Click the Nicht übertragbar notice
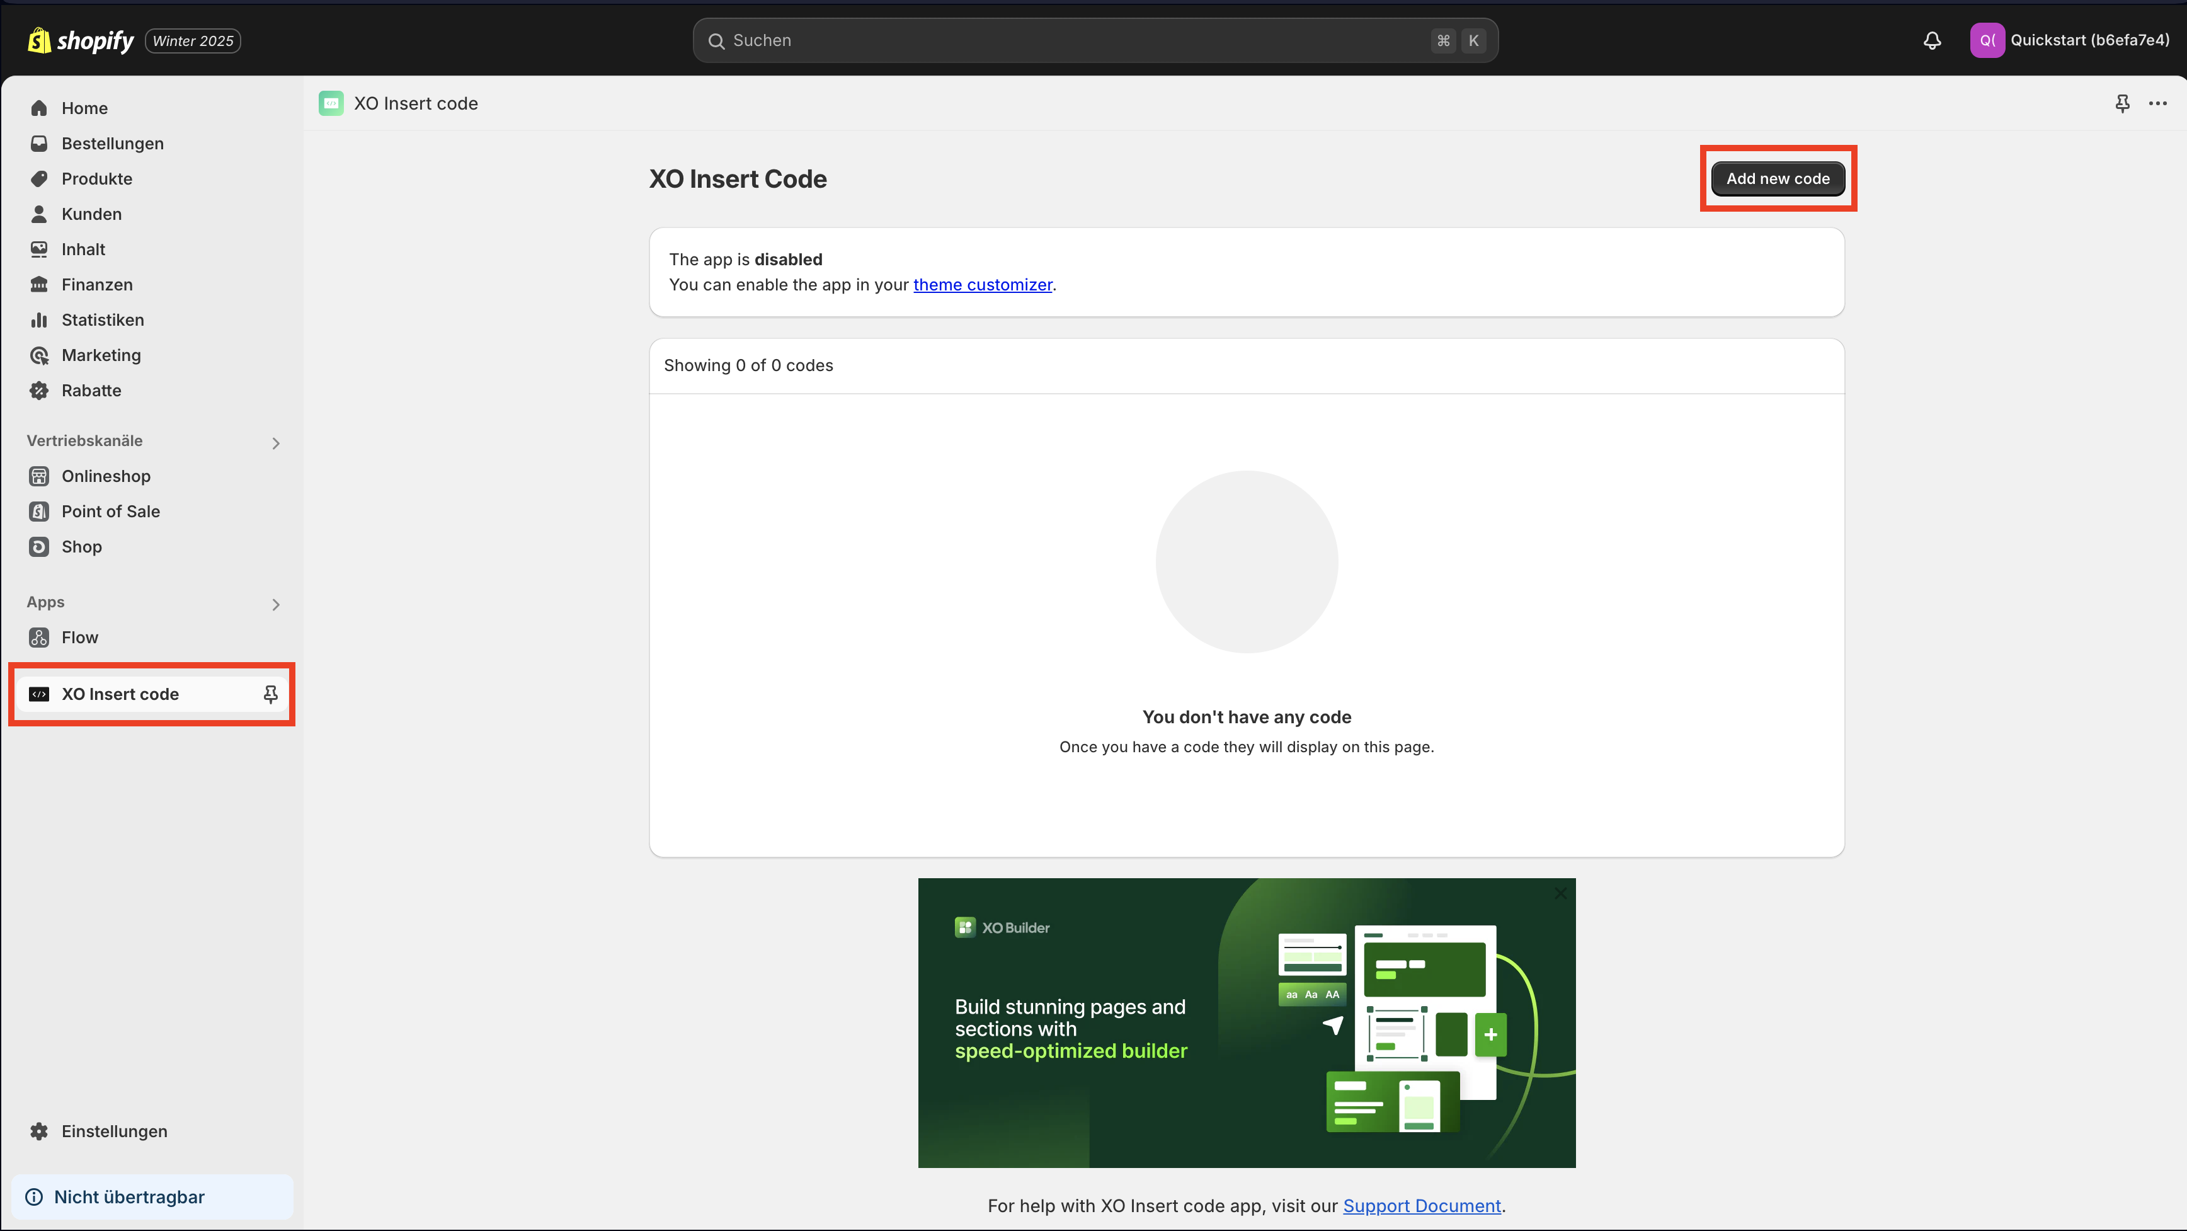2187x1231 pixels. (x=152, y=1197)
